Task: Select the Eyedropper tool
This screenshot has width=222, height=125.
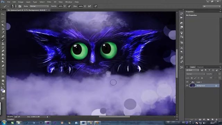Action: 3,33
